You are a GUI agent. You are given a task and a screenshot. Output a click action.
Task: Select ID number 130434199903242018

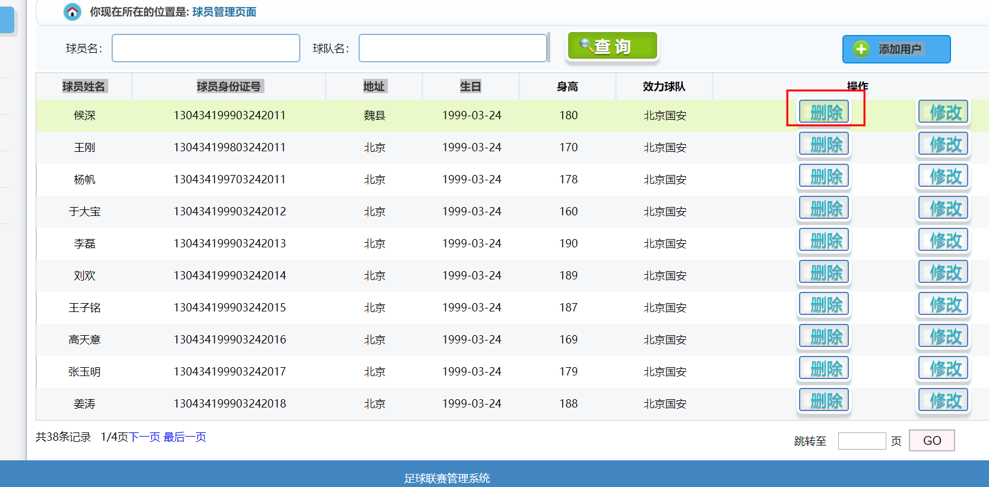(x=230, y=403)
